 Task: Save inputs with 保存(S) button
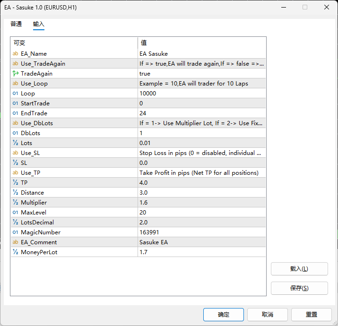pos(299,288)
